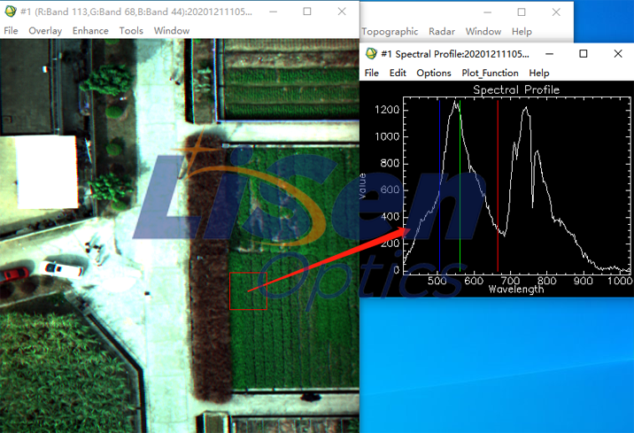This screenshot has width=634, height=433.
Task: Open the File menu in Spectral Profile window
Action: [x=372, y=73]
